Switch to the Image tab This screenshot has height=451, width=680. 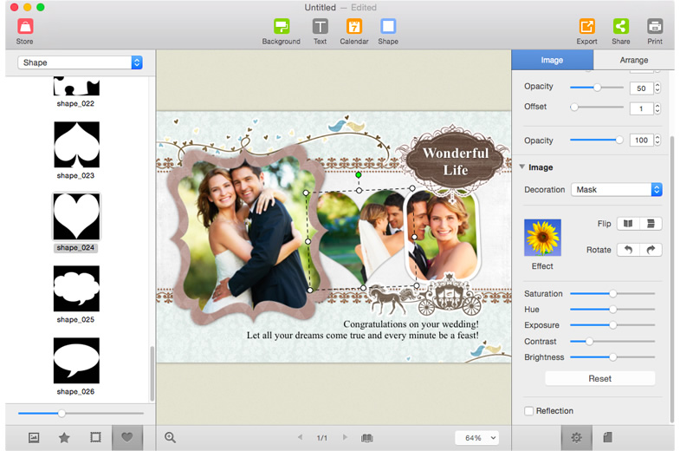tap(552, 60)
